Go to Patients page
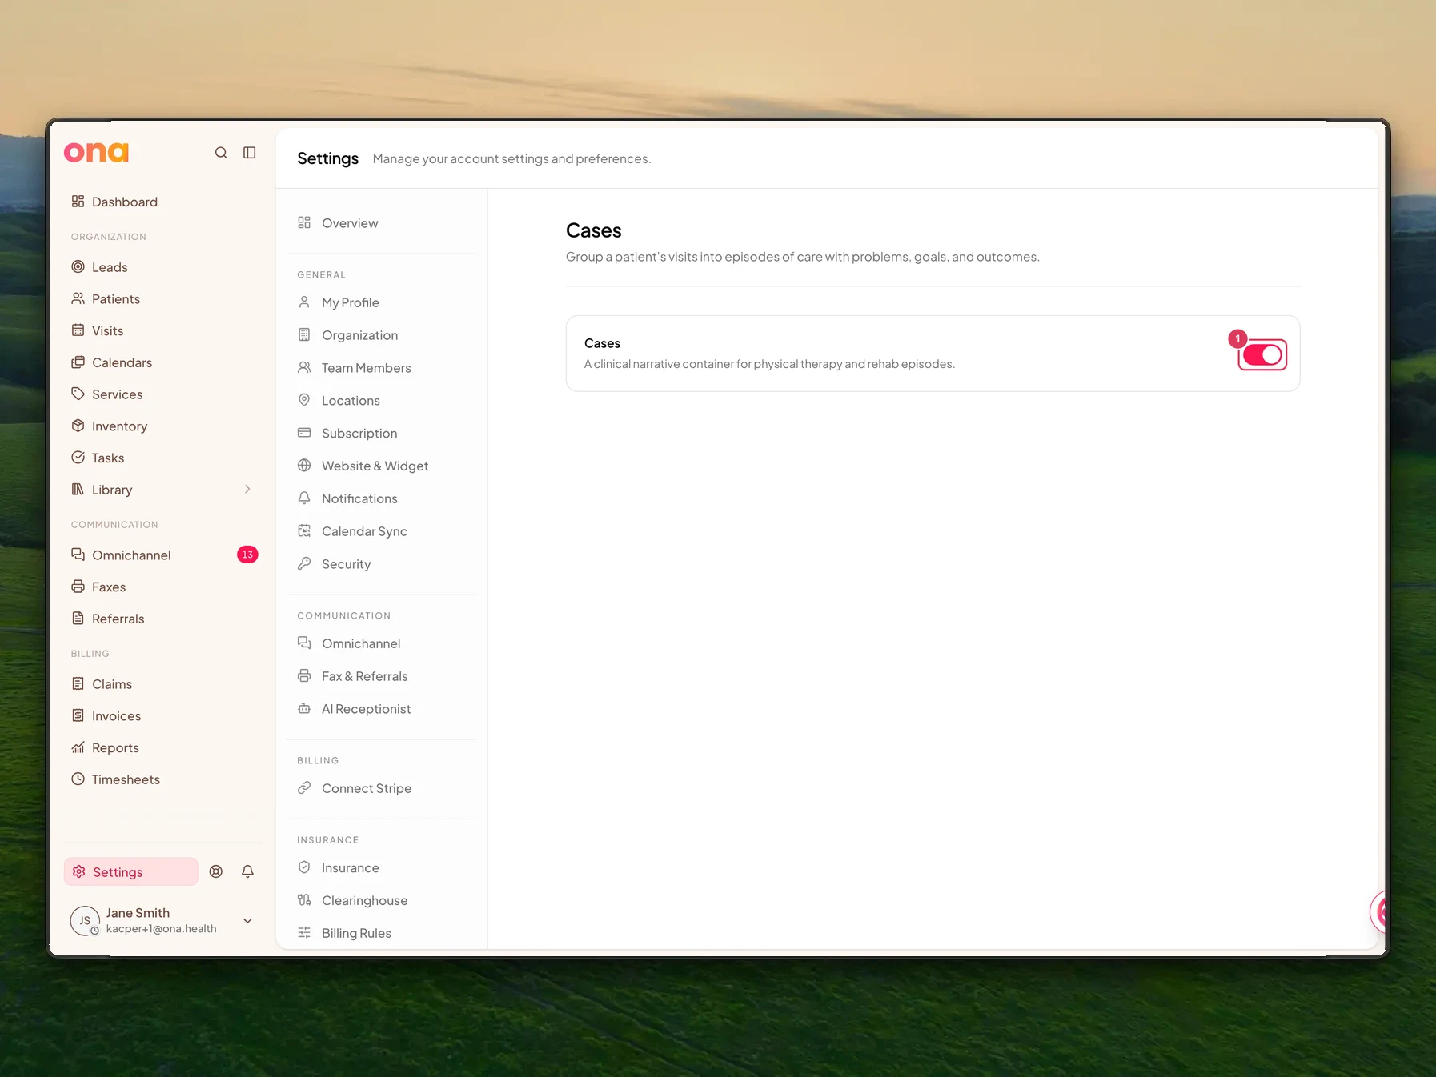Viewport: 1436px width, 1077px height. pyautogui.click(x=116, y=299)
